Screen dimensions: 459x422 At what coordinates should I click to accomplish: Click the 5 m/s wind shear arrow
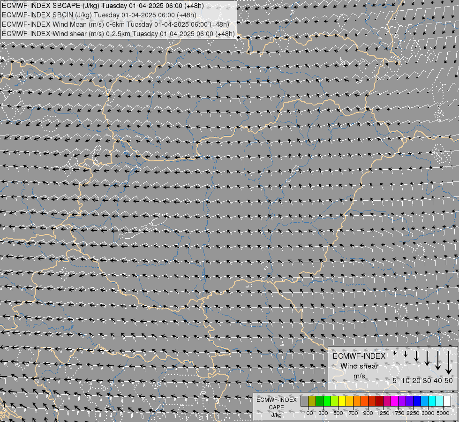[x=395, y=354]
